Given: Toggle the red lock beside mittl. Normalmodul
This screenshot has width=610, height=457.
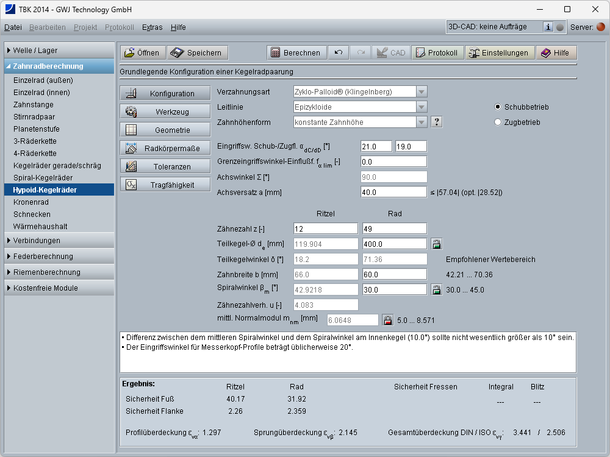Looking at the screenshot, I should point(387,320).
